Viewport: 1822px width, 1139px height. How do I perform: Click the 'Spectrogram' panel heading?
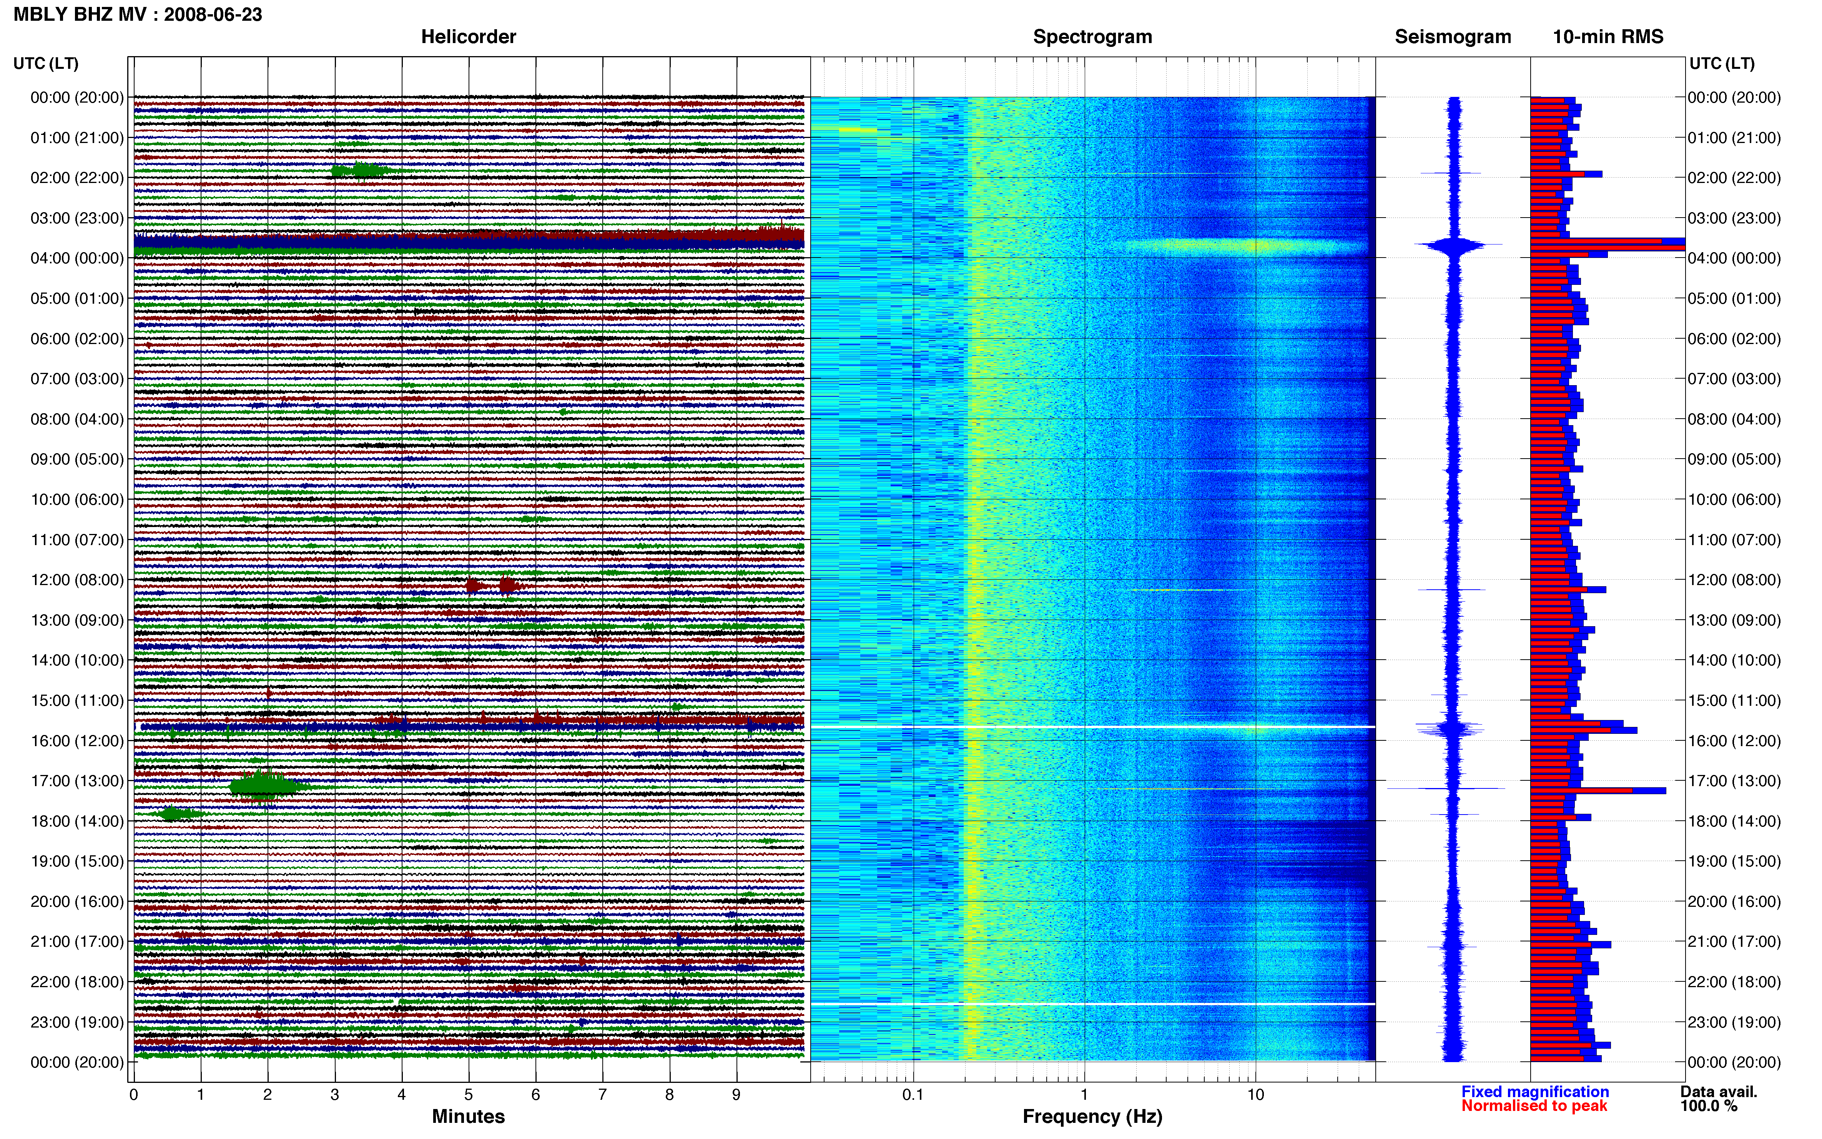click(1092, 37)
